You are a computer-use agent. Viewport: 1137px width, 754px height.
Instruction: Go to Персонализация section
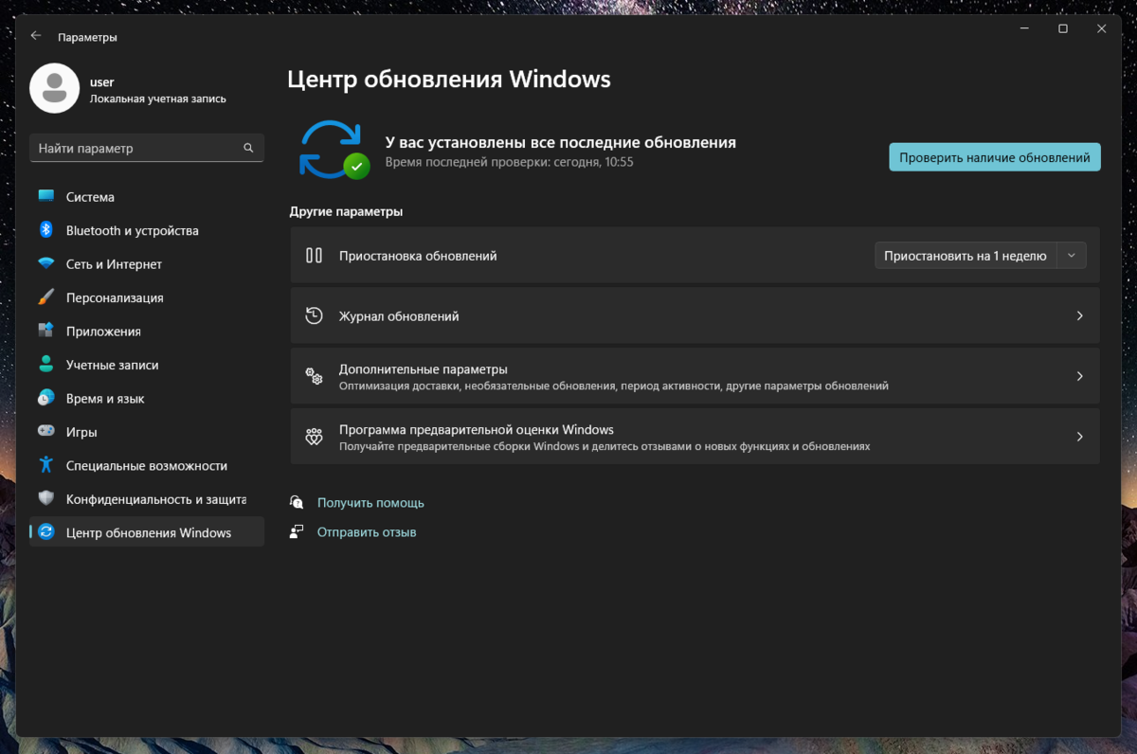tap(147, 297)
